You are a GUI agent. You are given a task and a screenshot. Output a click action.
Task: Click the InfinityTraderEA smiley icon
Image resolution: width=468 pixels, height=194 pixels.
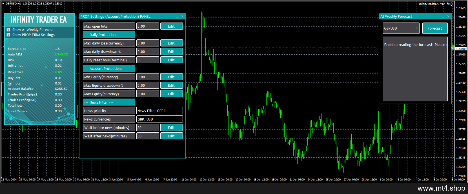pos(451,4)
